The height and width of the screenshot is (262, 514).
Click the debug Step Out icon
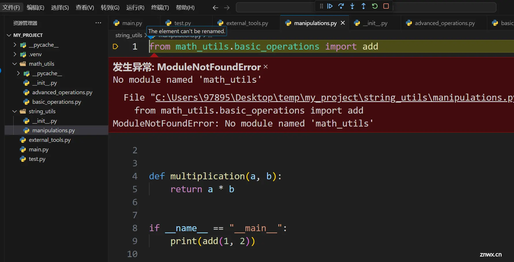[364, 6]
